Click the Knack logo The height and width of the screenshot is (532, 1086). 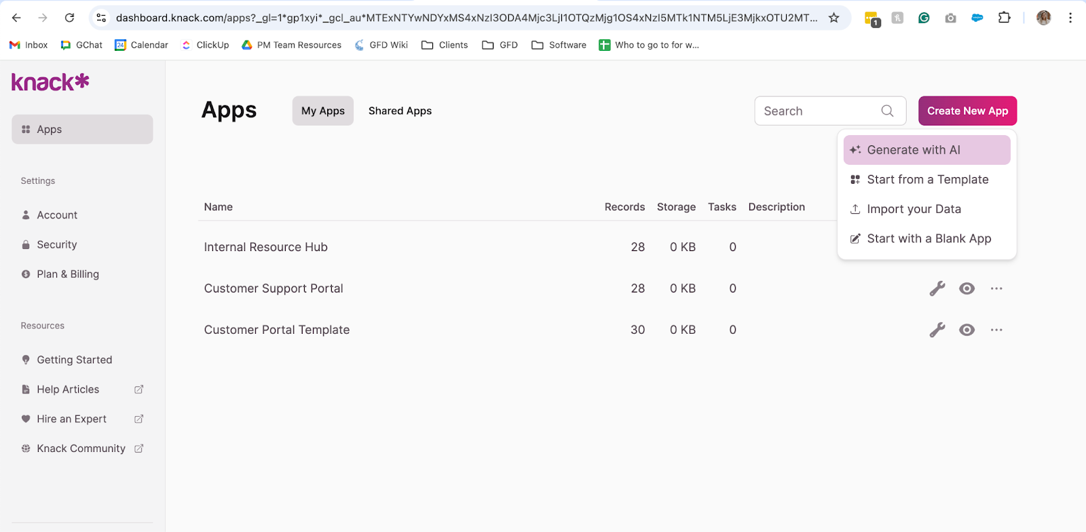50,82
